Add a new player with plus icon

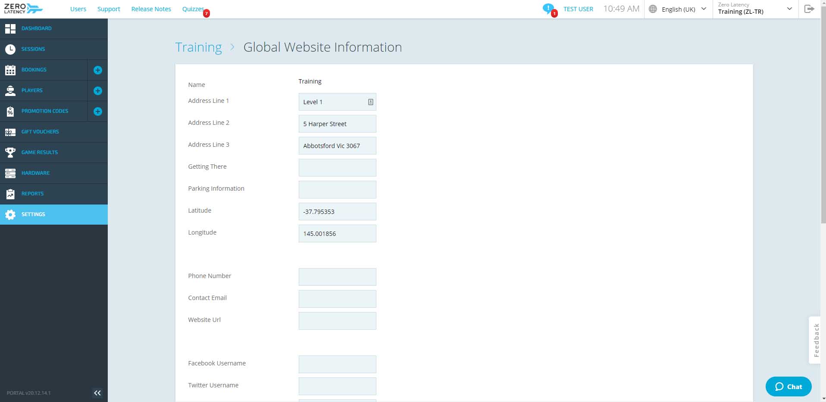tap(98, 91)
